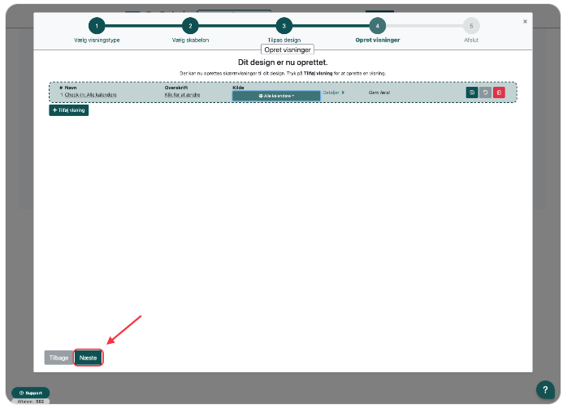
Task: Click the red delete icon in the row
Action: (x=499, y=92)
